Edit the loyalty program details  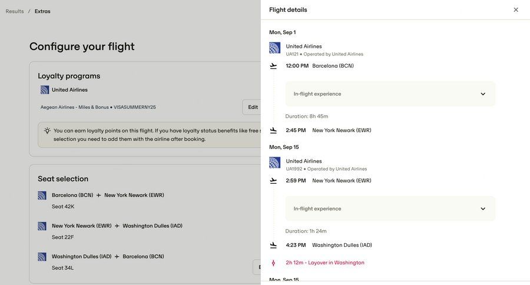(252, 107)
